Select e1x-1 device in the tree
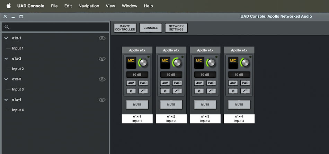Viewport: 329px width, 154px height. pyautogui.click(x=17, y=38)
